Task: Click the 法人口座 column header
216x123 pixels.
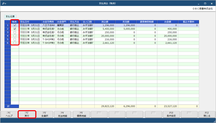Action: click(88, 22)
